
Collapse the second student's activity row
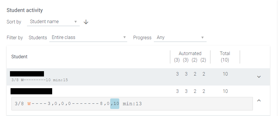(x=259, y=100)
